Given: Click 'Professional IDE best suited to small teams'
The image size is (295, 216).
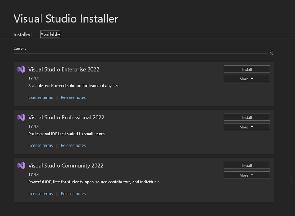Looking at the screenshot, I should tap(67, 134).
